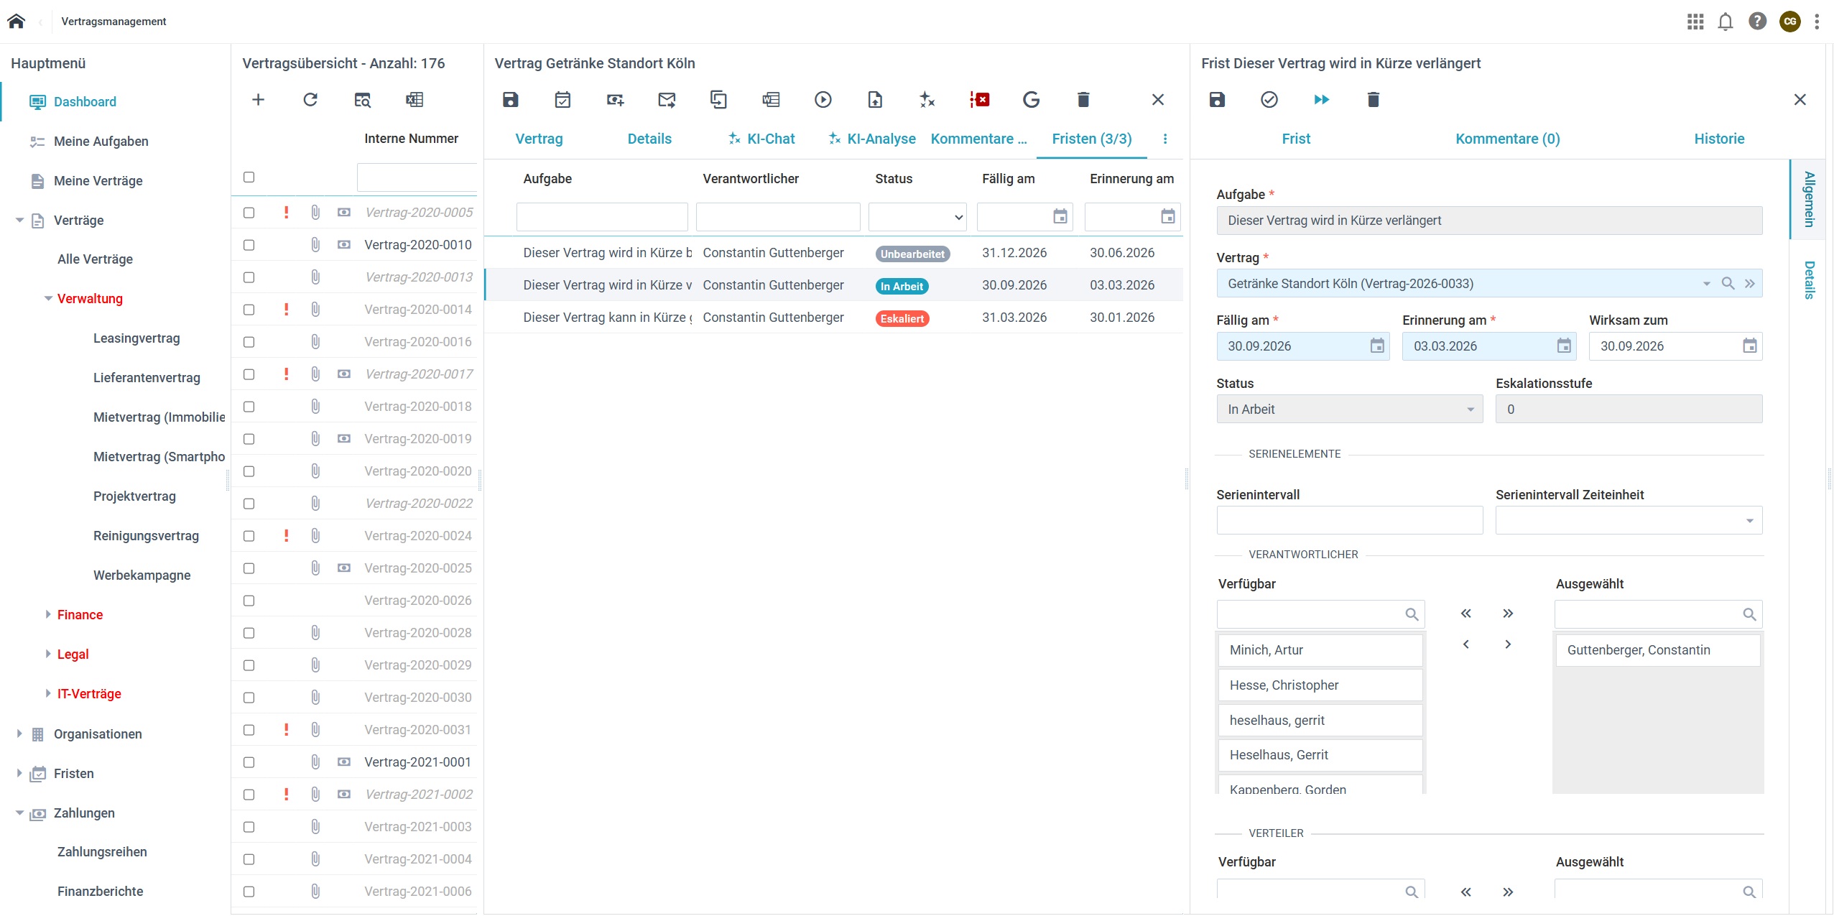Click the Google G icon in the contract toolbar
The width and height of the screenshot is (1834, 916).
click(1031, 100)
